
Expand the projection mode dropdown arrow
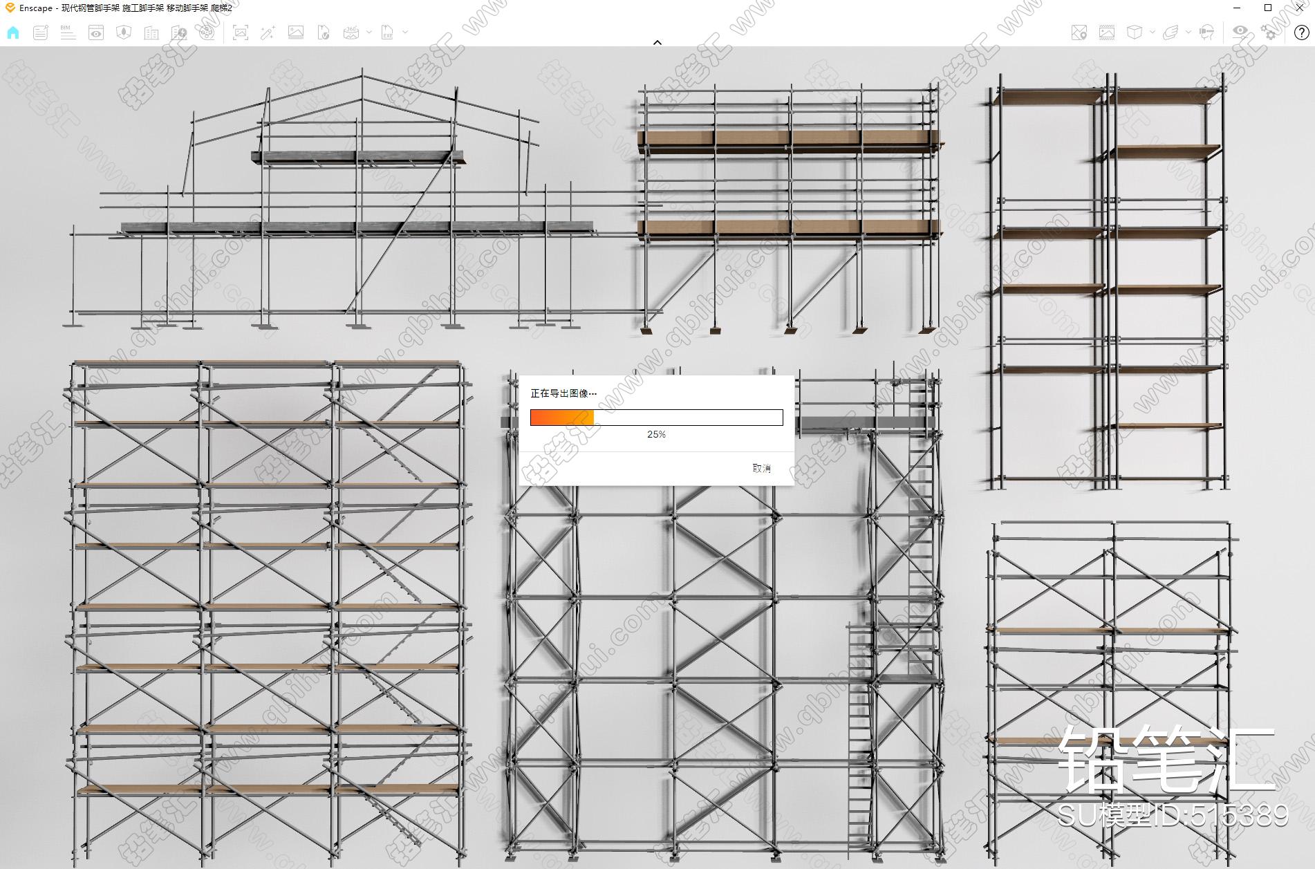point(1152,32)
